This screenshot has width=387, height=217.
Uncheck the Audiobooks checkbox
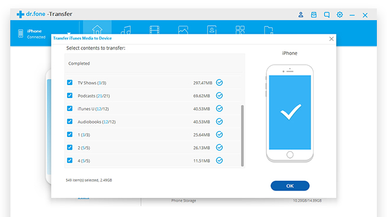pyautogui.click(x=70, y=121)
